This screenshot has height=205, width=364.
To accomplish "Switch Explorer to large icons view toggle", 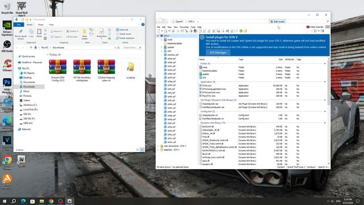I will pyautogui.click(x=142, y=150).
